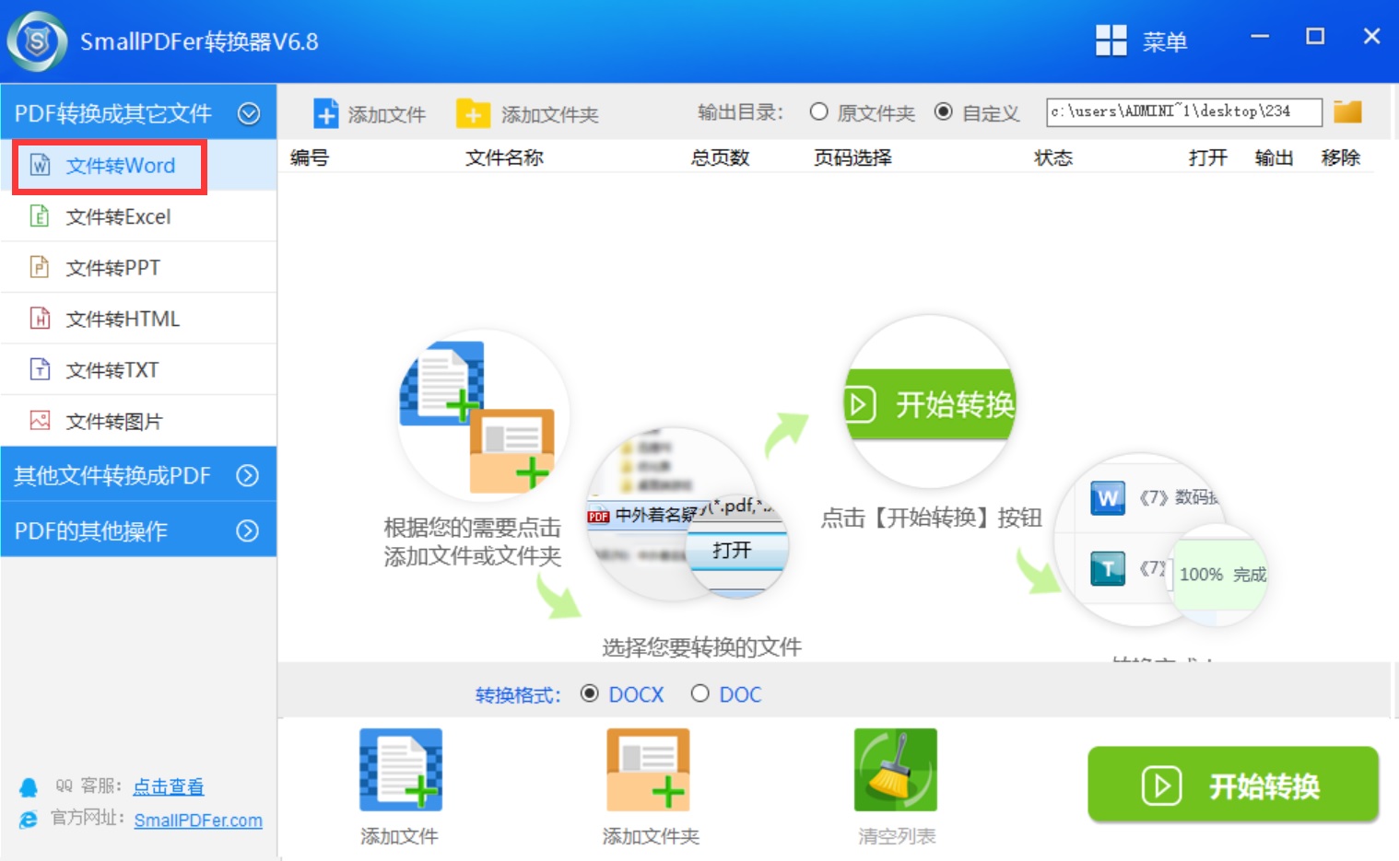Click the broom Clear List icon

[x=895, y=770]
